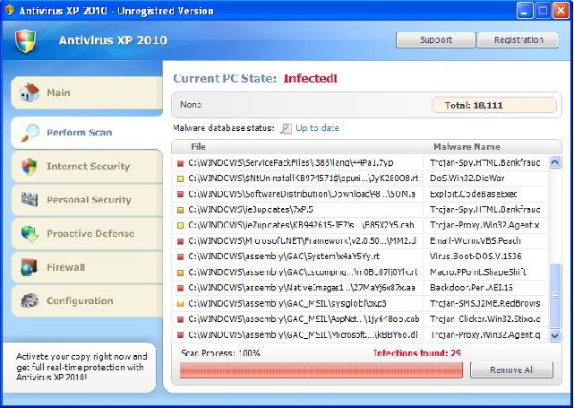Click the Support button
Image resolution: width=574 pixels, height=408 pixels.
coord(435,40)
